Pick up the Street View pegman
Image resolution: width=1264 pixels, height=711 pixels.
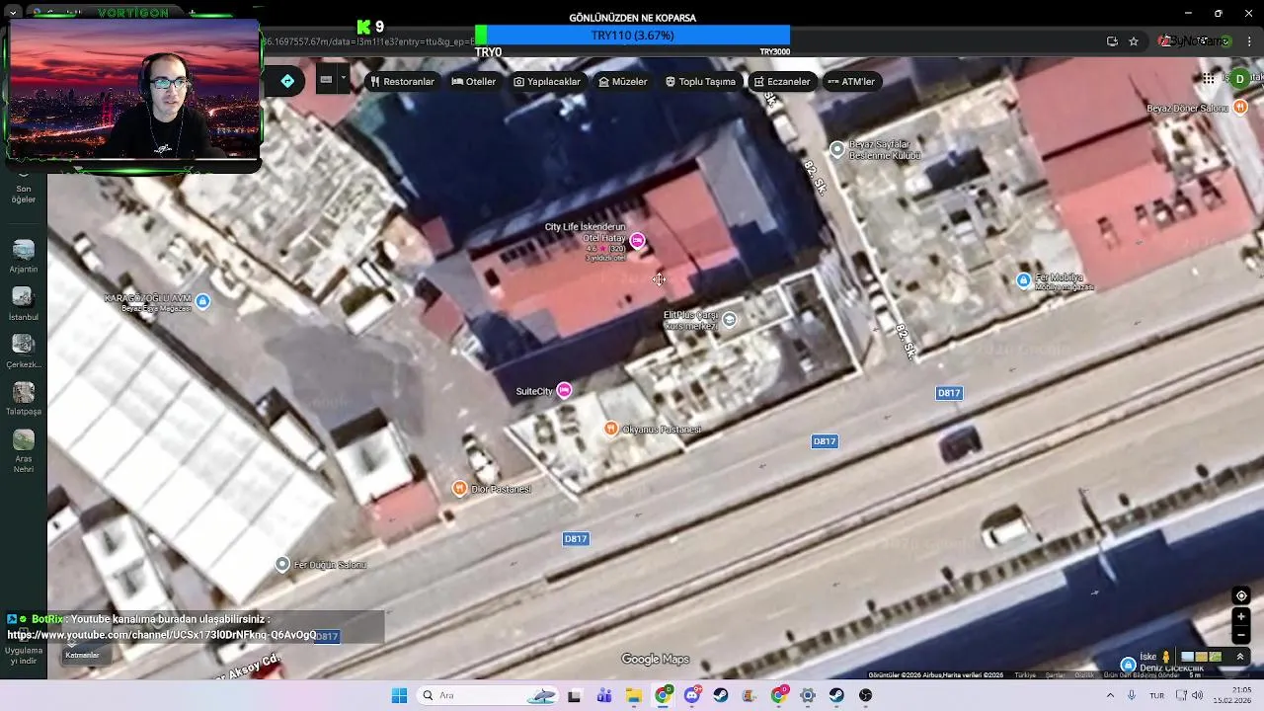click(x=1166, y=657)
